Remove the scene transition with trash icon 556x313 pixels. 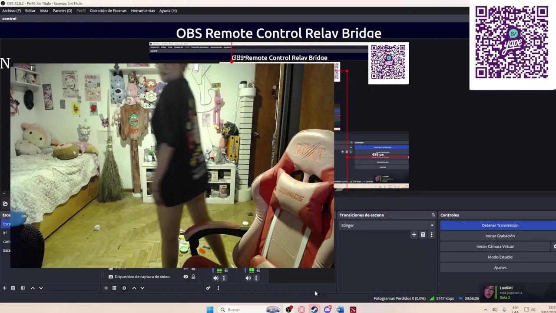423,235
